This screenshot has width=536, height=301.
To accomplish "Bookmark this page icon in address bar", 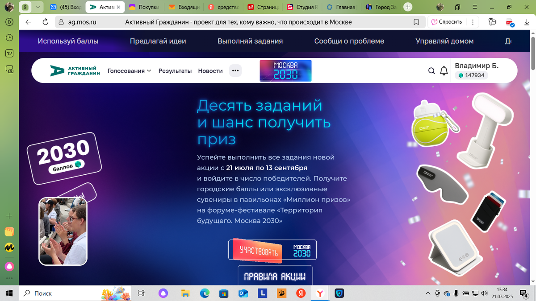I will coord(416,22).
